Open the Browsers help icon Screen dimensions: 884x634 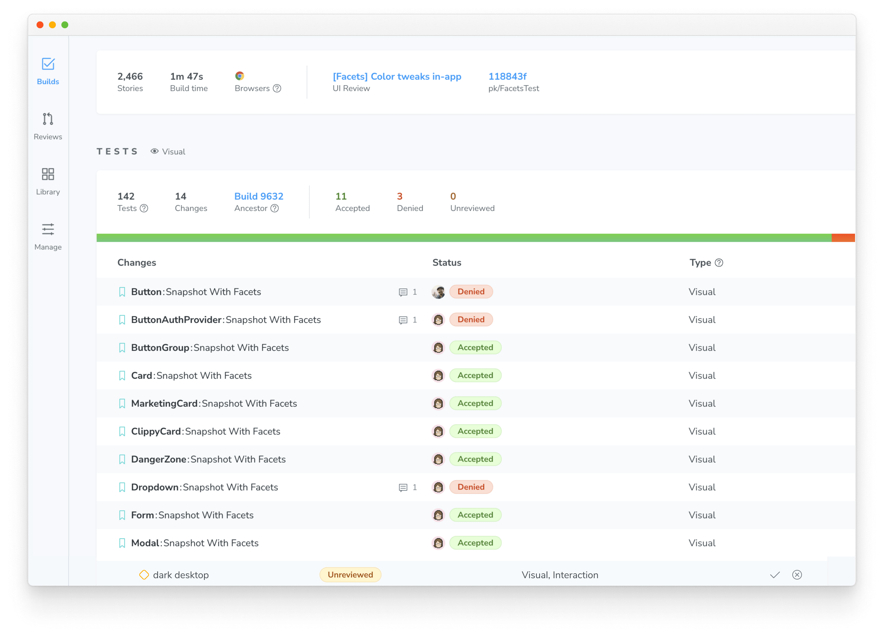[277, 89]
